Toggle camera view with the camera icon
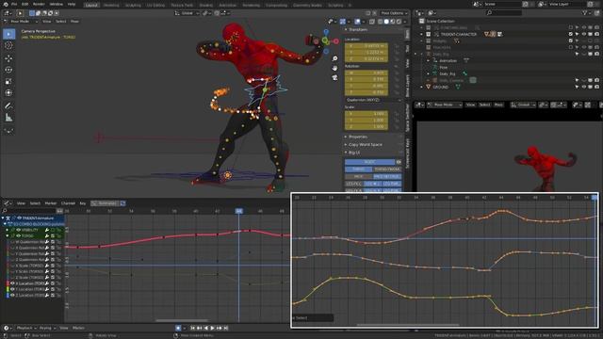The image size is (603, 339). coord(334,77)
